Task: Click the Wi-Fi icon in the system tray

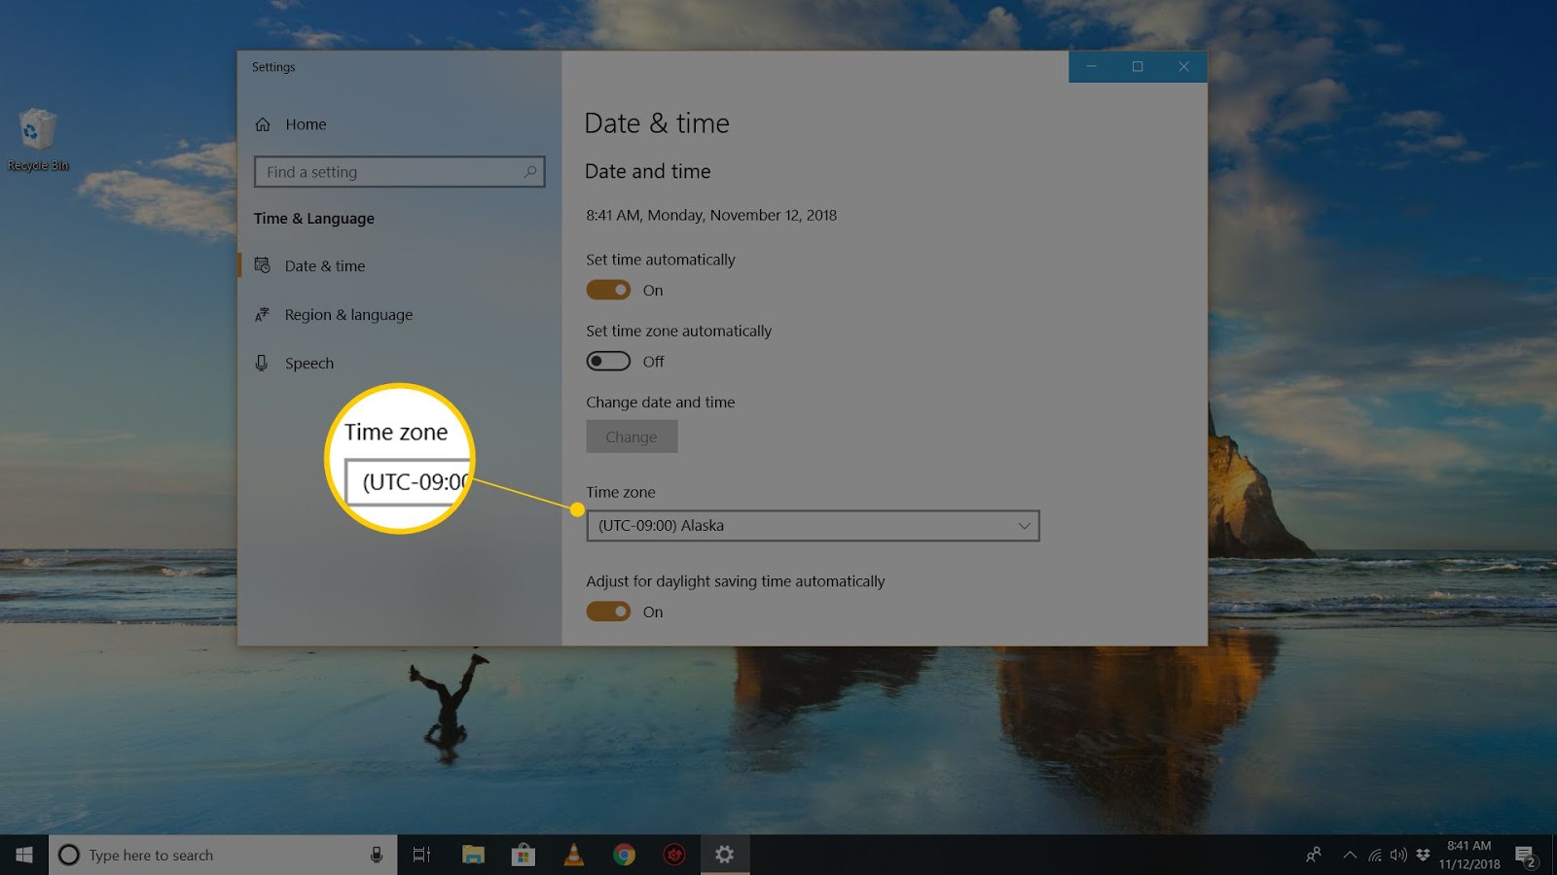Action: 1376,855
